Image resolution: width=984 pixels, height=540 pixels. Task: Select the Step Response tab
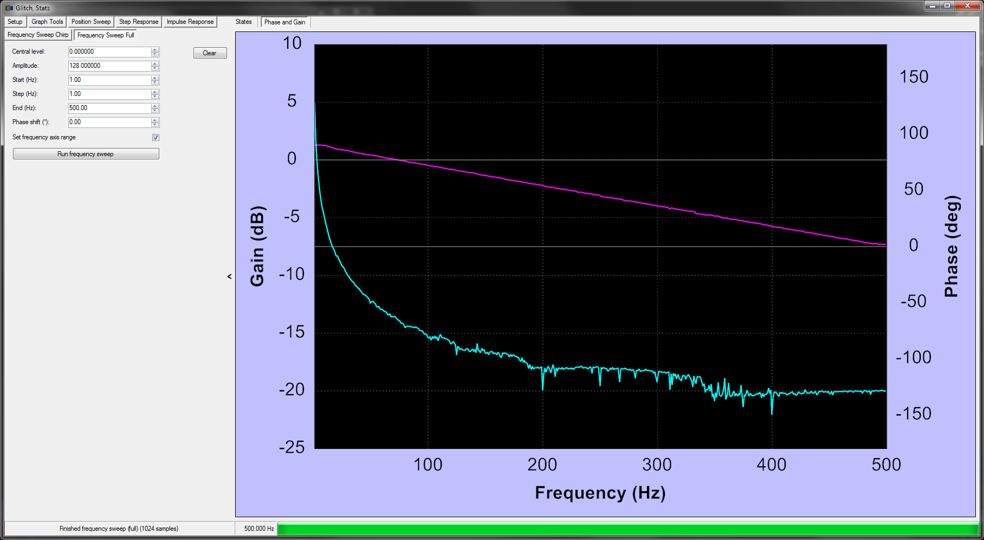tap(139, 22)
